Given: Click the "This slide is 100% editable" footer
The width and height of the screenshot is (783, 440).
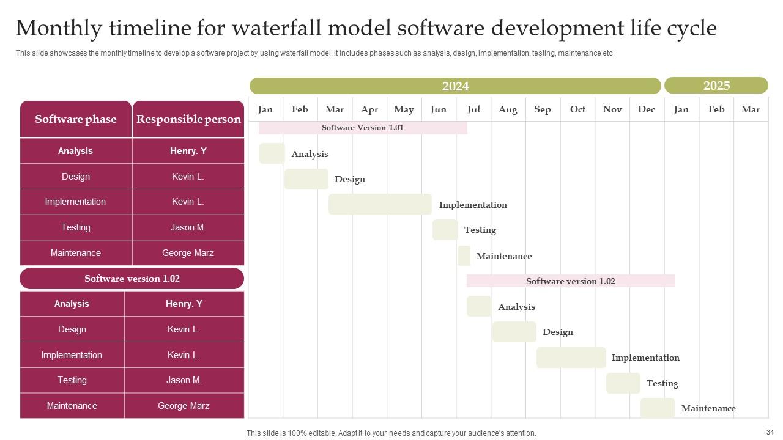Looking at the screenshot, I should [391, 433].
